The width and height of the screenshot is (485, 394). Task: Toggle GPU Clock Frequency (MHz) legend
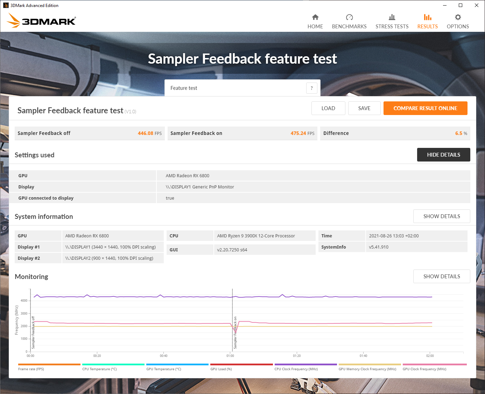(x=434, y=367)
